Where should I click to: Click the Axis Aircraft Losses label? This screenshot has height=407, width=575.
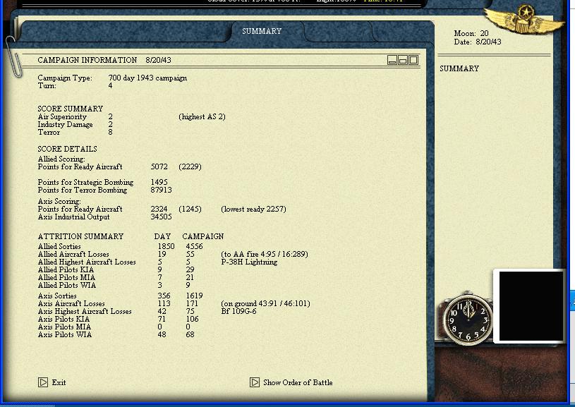[71, 303]
